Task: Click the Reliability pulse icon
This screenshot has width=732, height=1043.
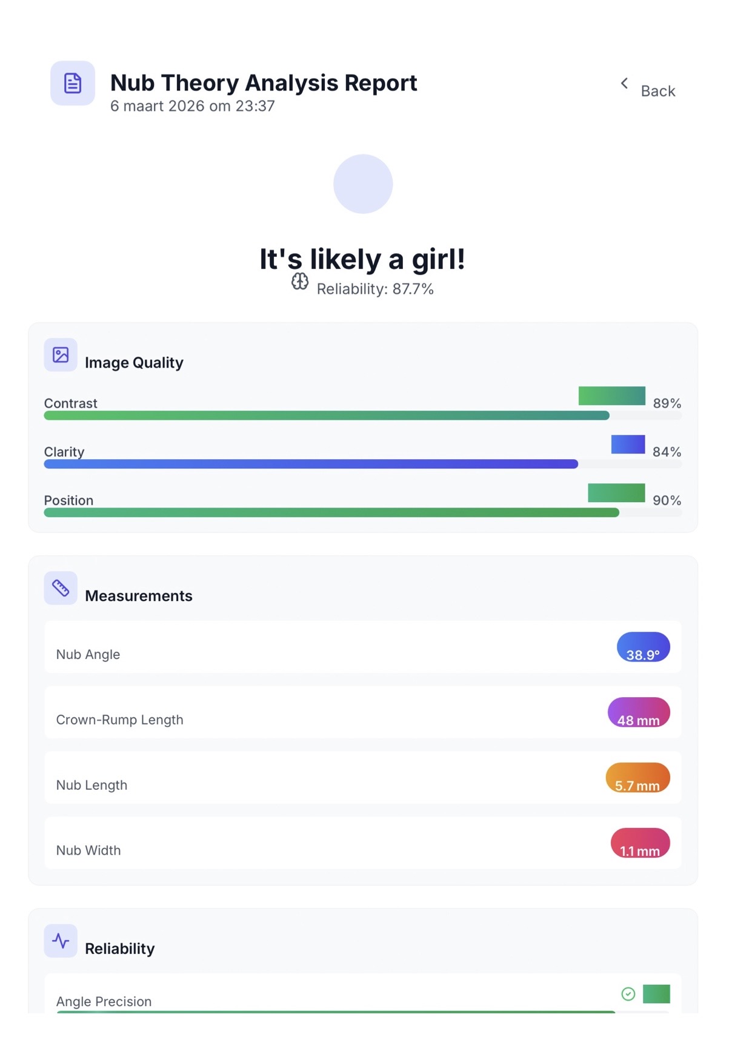Action: [x=61, y=941]
